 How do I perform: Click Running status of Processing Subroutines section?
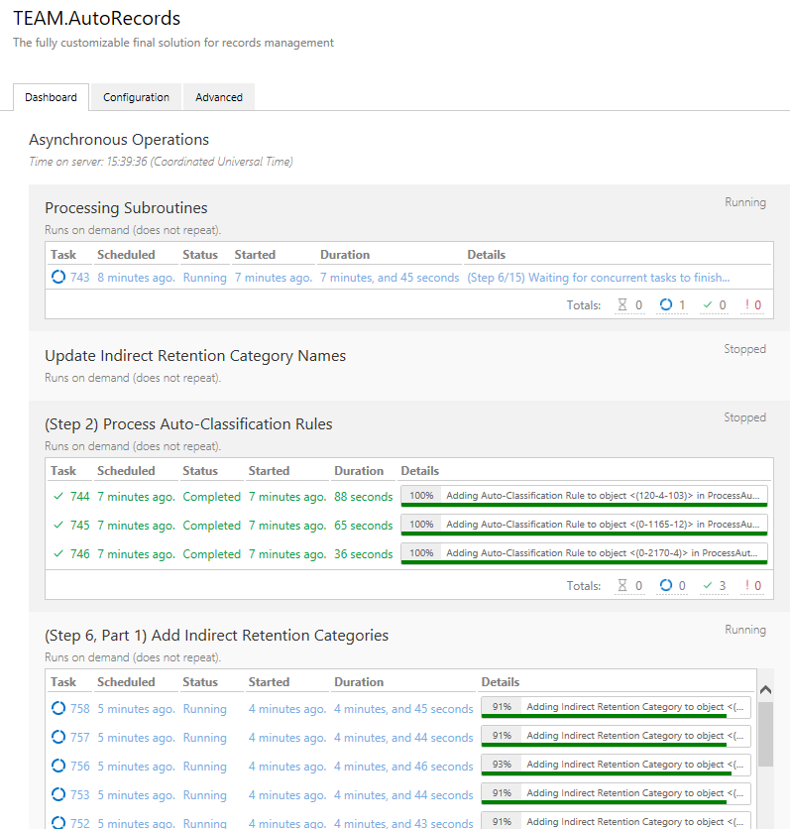[745, 202]
